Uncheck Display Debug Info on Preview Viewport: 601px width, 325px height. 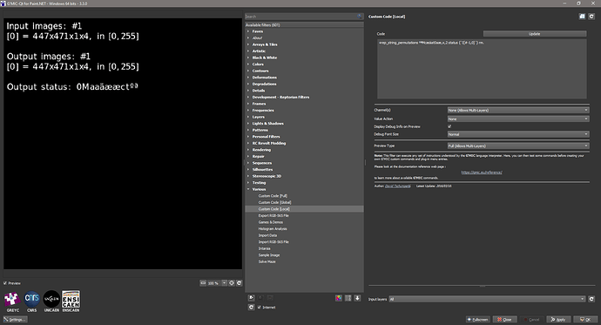(449, 126)
